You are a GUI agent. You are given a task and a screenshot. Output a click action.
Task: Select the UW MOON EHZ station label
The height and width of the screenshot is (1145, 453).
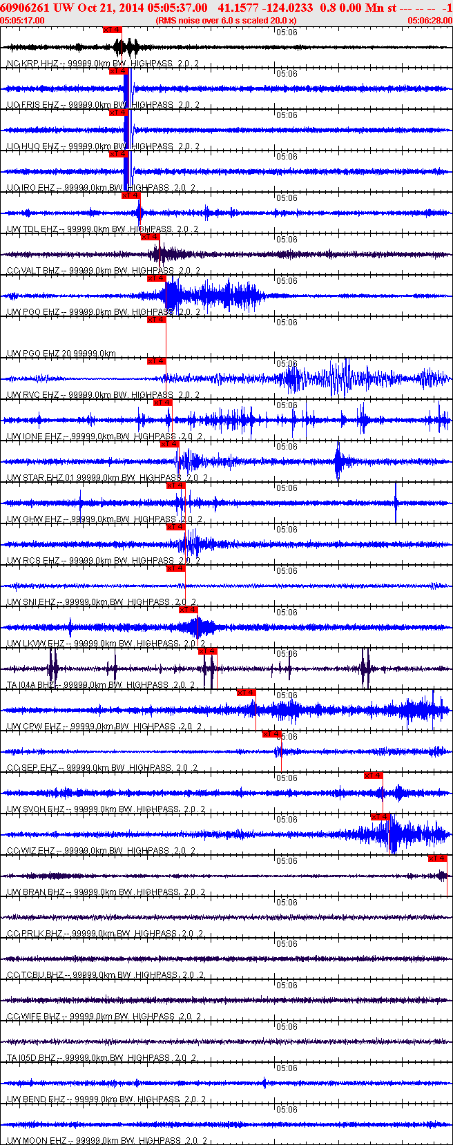(x=107, y=1141)
